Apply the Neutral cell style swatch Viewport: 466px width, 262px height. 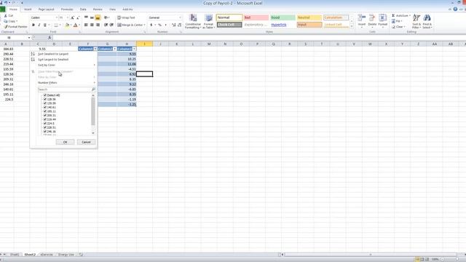309,17
